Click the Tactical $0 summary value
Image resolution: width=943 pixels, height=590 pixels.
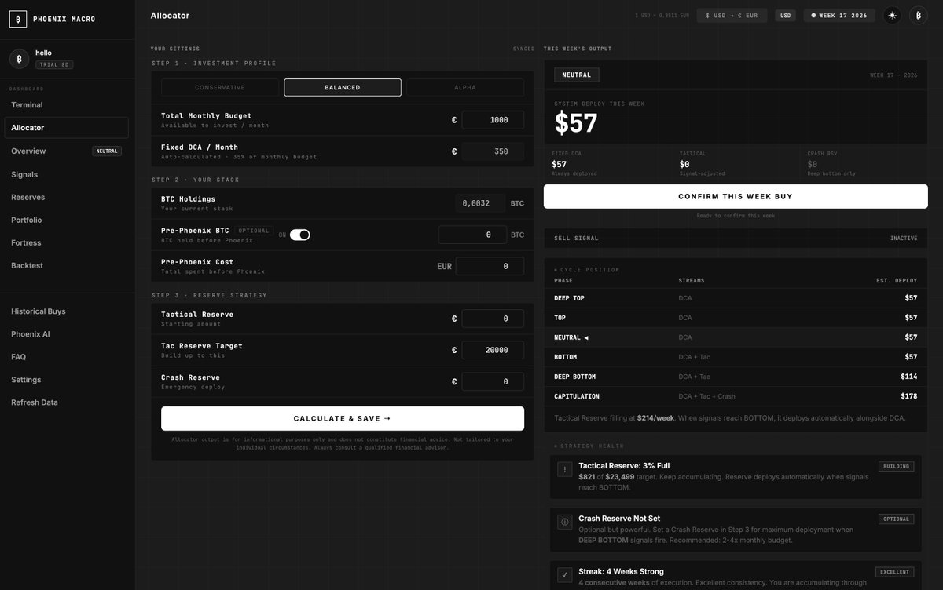point(684,164)
